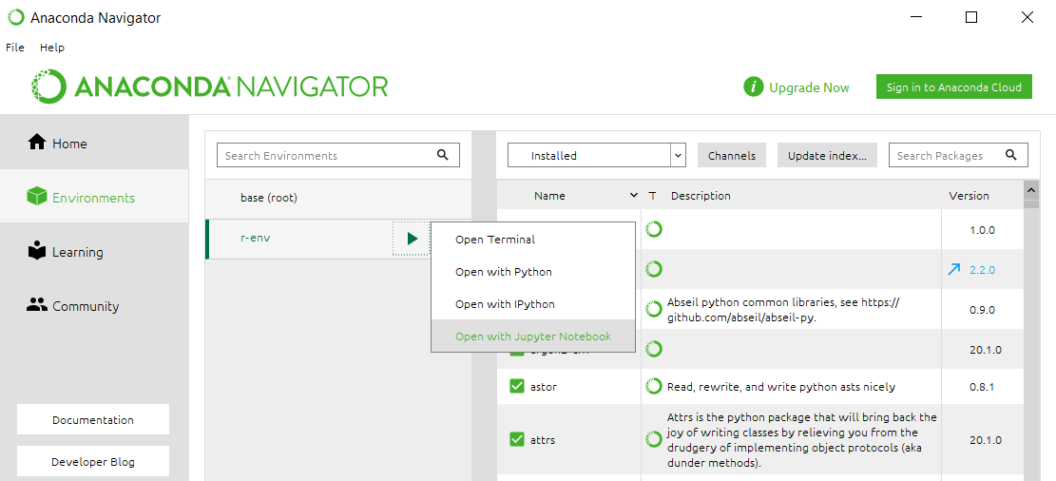The height and width of the screenshot is (481, 1056).
Task: Click version 0.8.1 of astor
Action: (x=982, y=387)
